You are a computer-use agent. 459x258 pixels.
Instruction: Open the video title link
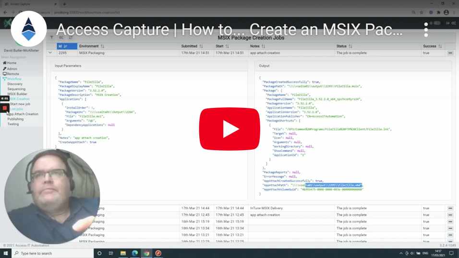pyautogui.click(x=229, y=30)
